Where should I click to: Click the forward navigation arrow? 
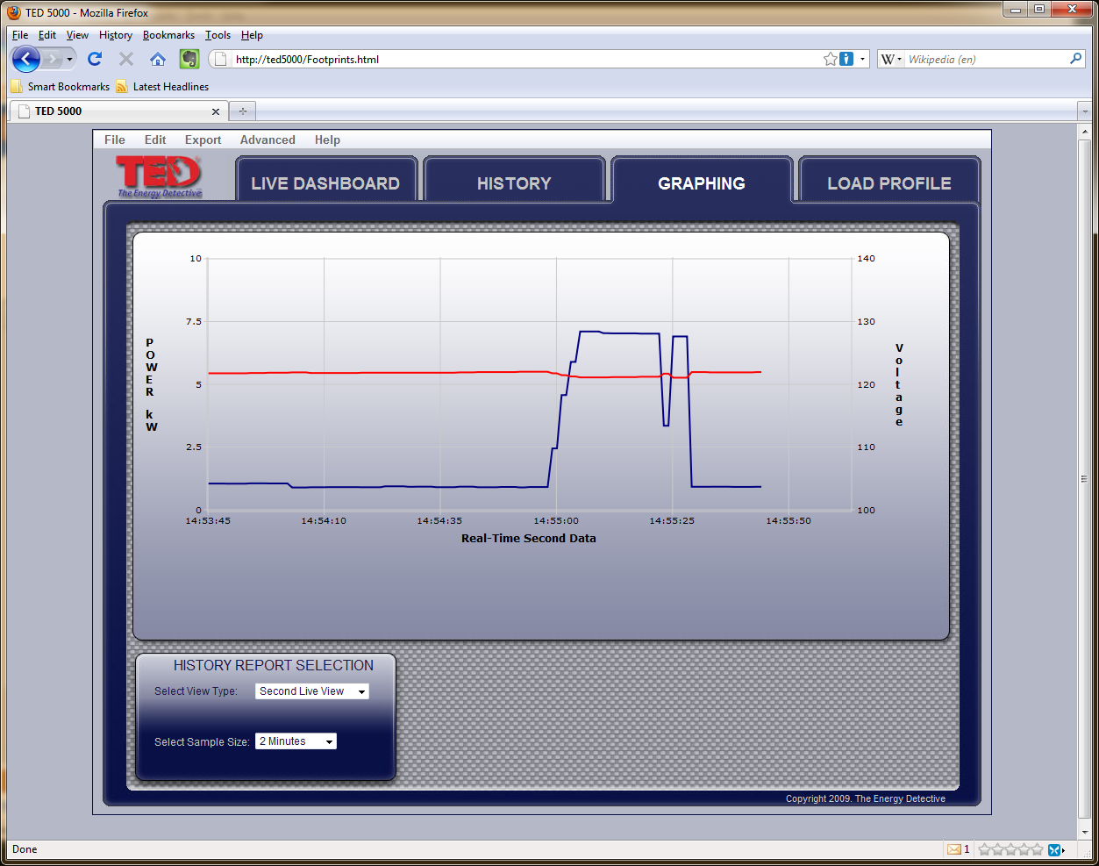tap(53, 59)
